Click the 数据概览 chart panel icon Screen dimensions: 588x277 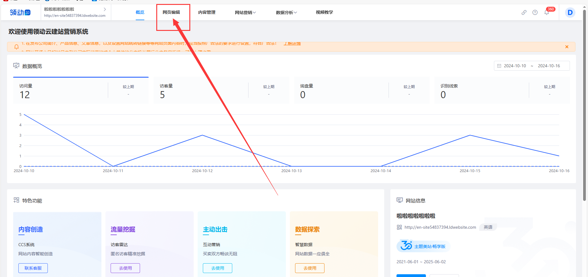[16, 66]
